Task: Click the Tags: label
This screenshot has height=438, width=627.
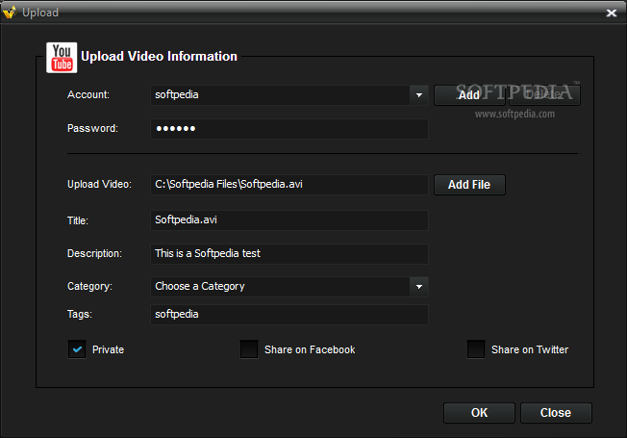Action: pyautogui.click(x=80, y=314)
